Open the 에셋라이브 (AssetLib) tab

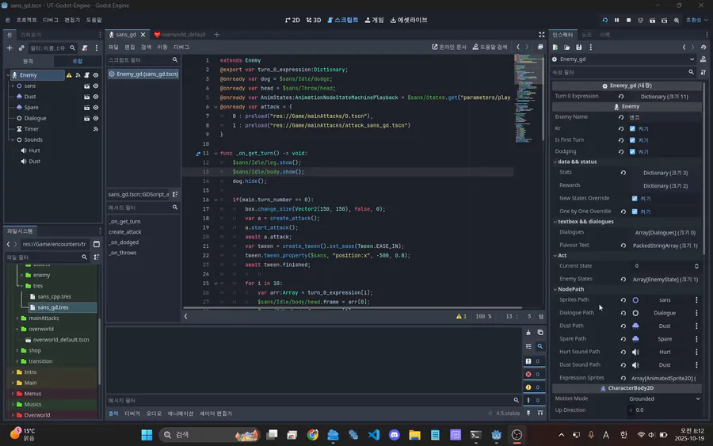[409, 20]
